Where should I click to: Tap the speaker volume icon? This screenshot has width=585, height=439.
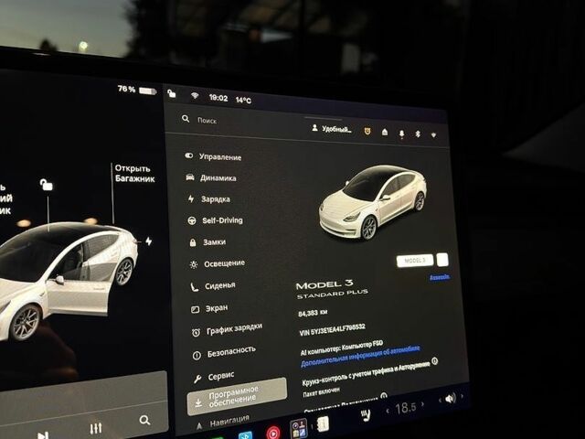[x=451, y=399]
